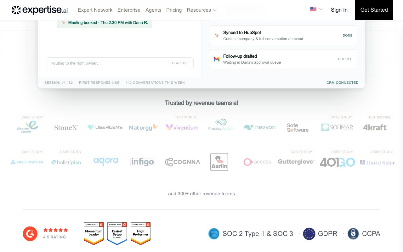This screenshot has height=252, width=403.
Task: Click the 4.9 RATING text
Action: click(54, 237)
